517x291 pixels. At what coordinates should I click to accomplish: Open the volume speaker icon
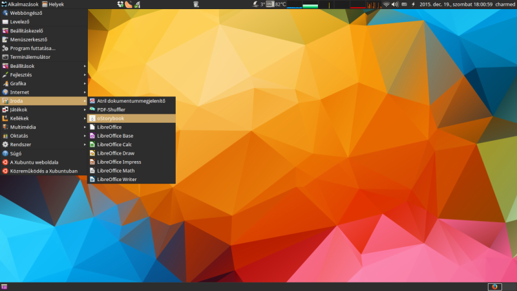(395, 5)
